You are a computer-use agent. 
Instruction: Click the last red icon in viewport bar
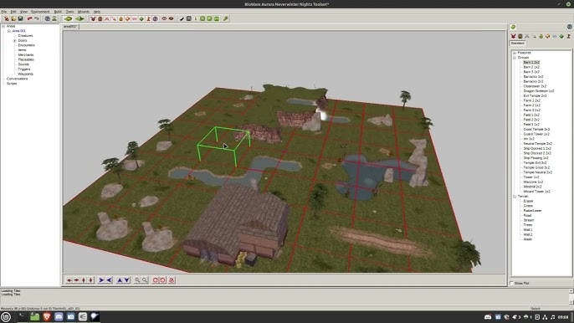click(172, 280)
